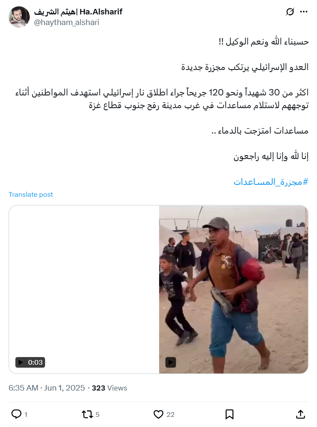Open the 6:35 AM Jun 1, 2025 timestamp

47,388
